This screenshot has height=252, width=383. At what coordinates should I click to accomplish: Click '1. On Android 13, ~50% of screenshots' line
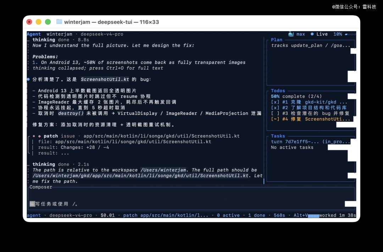coord(139,62)
